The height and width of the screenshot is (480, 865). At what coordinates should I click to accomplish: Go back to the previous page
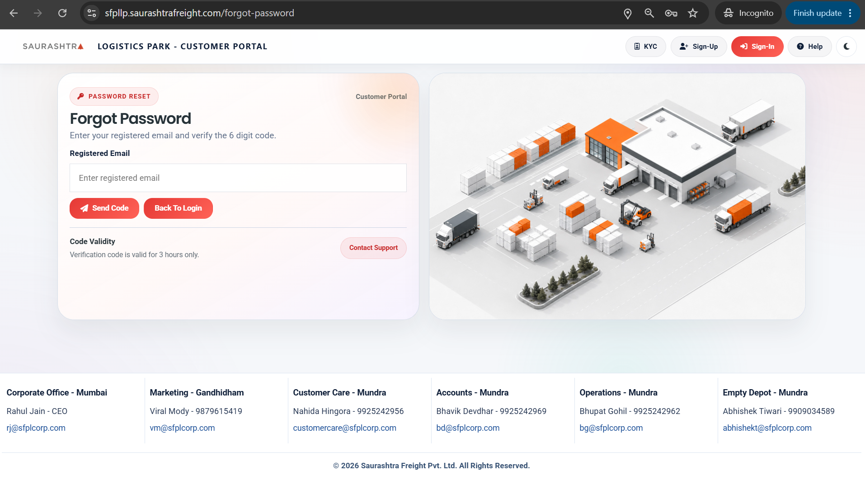click(x=14, y=13)
